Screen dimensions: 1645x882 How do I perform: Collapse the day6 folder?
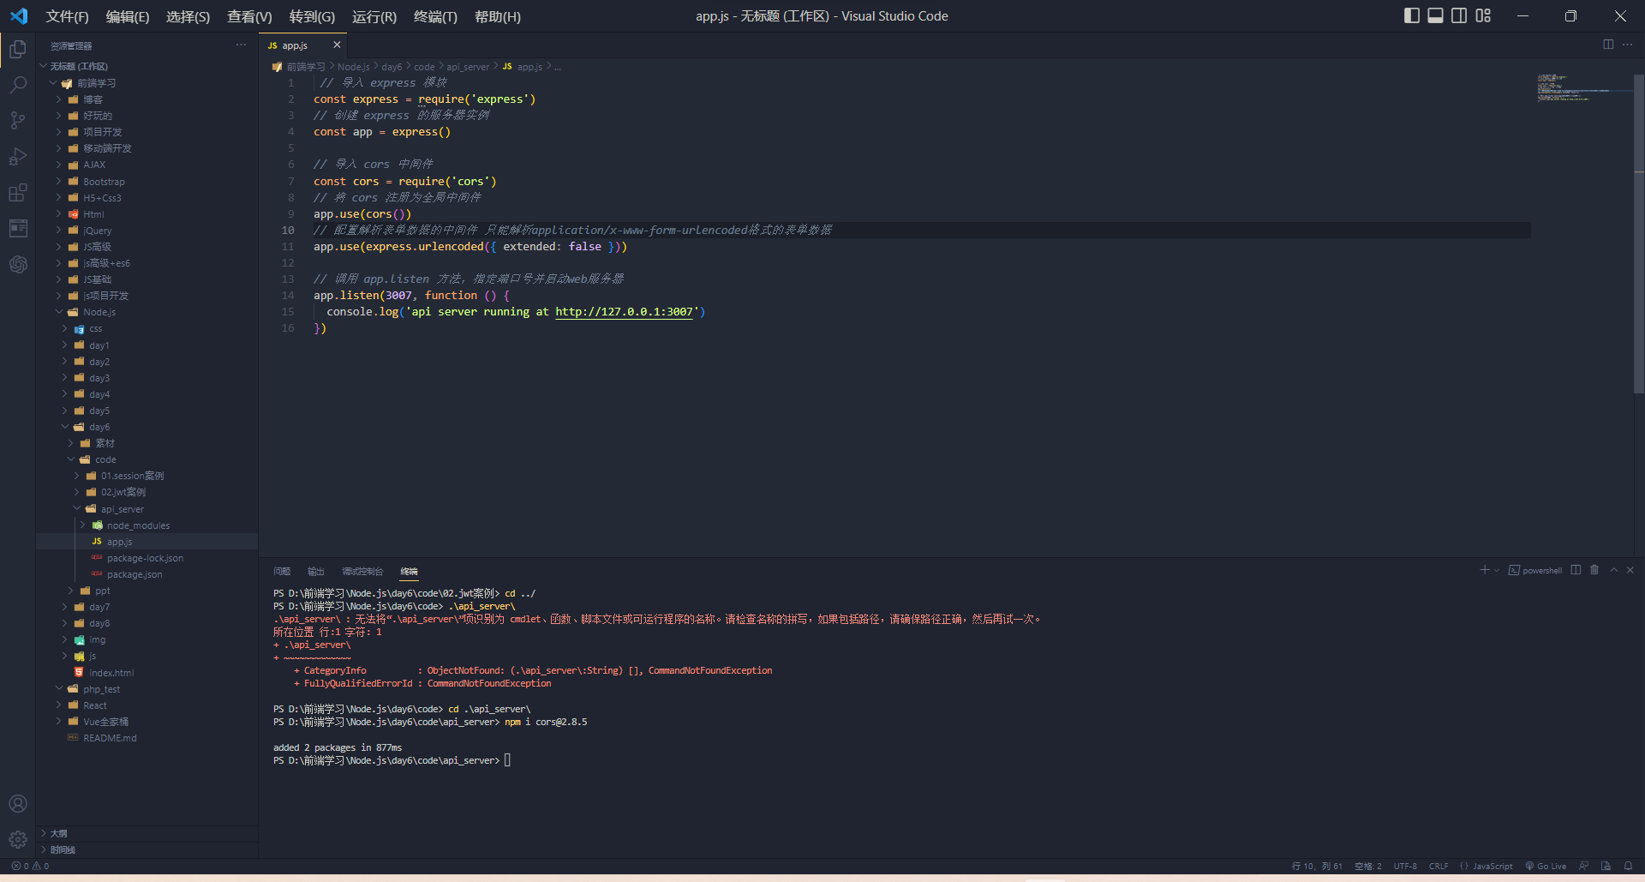(x=147, y=427)
